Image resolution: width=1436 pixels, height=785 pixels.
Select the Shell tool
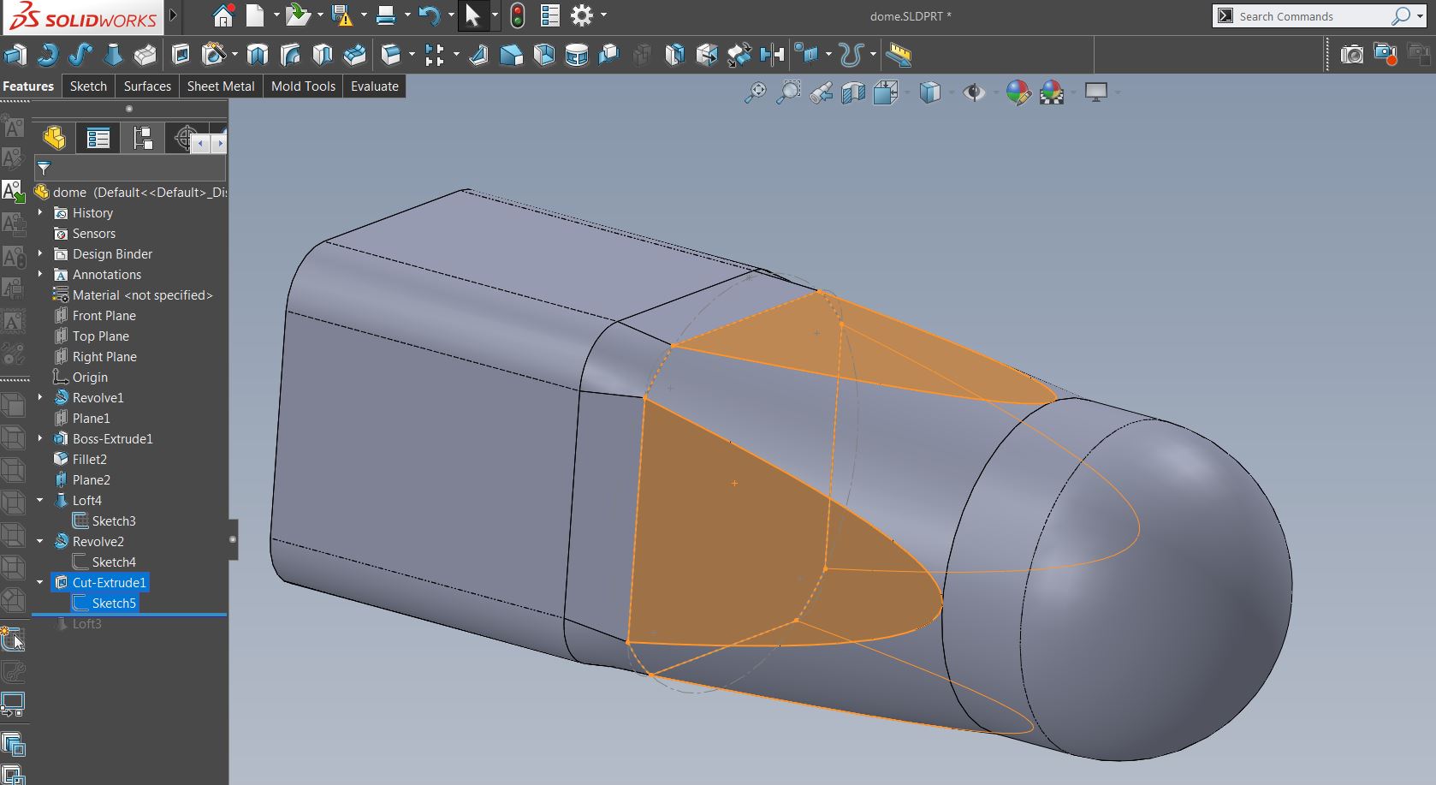tap(544, 56)
